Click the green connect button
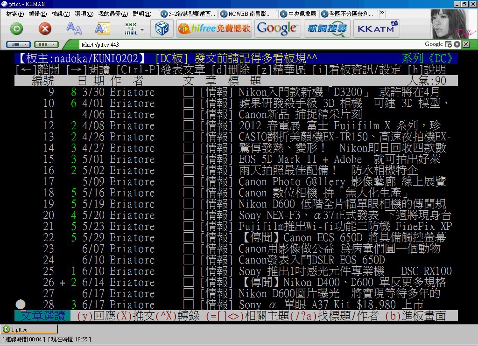 tap(16, 29)
